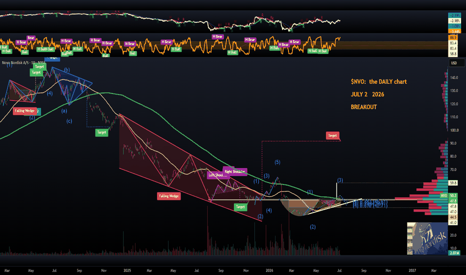
Task: Click the -2.59% indicator value
Action: pyautogui.click(x=454, y=15)
